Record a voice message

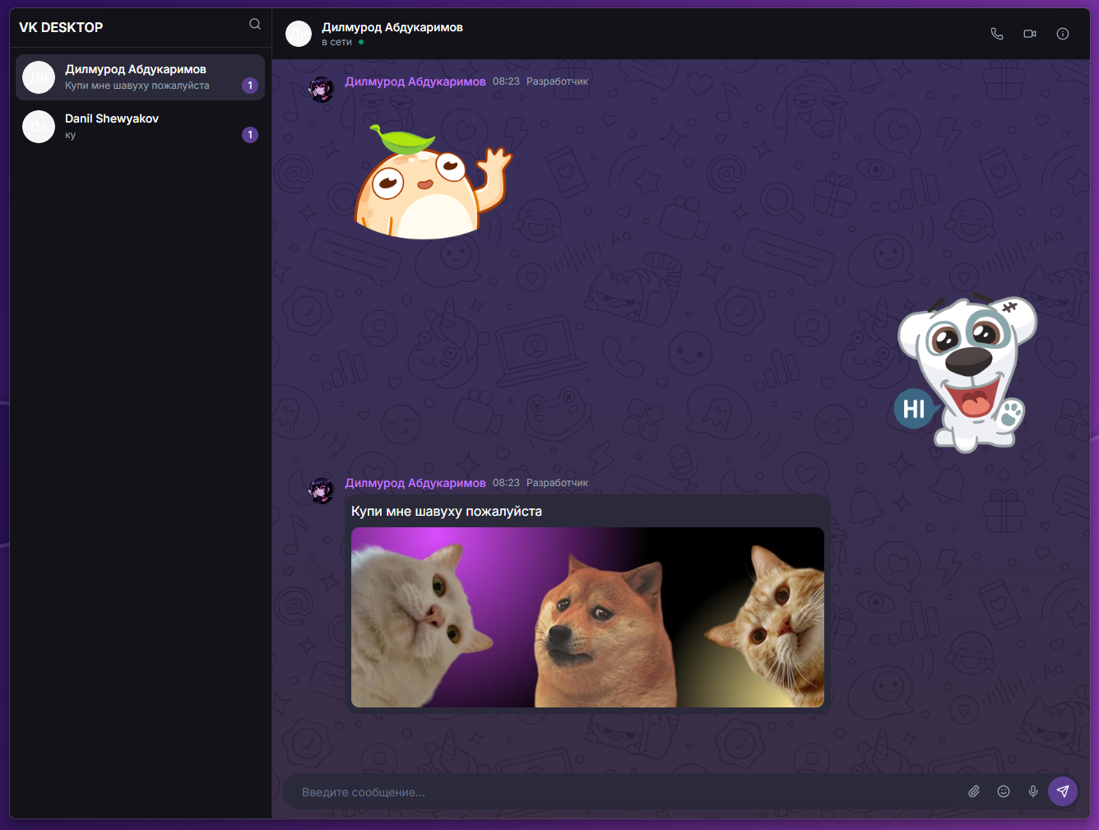(x=1033, y=791)
